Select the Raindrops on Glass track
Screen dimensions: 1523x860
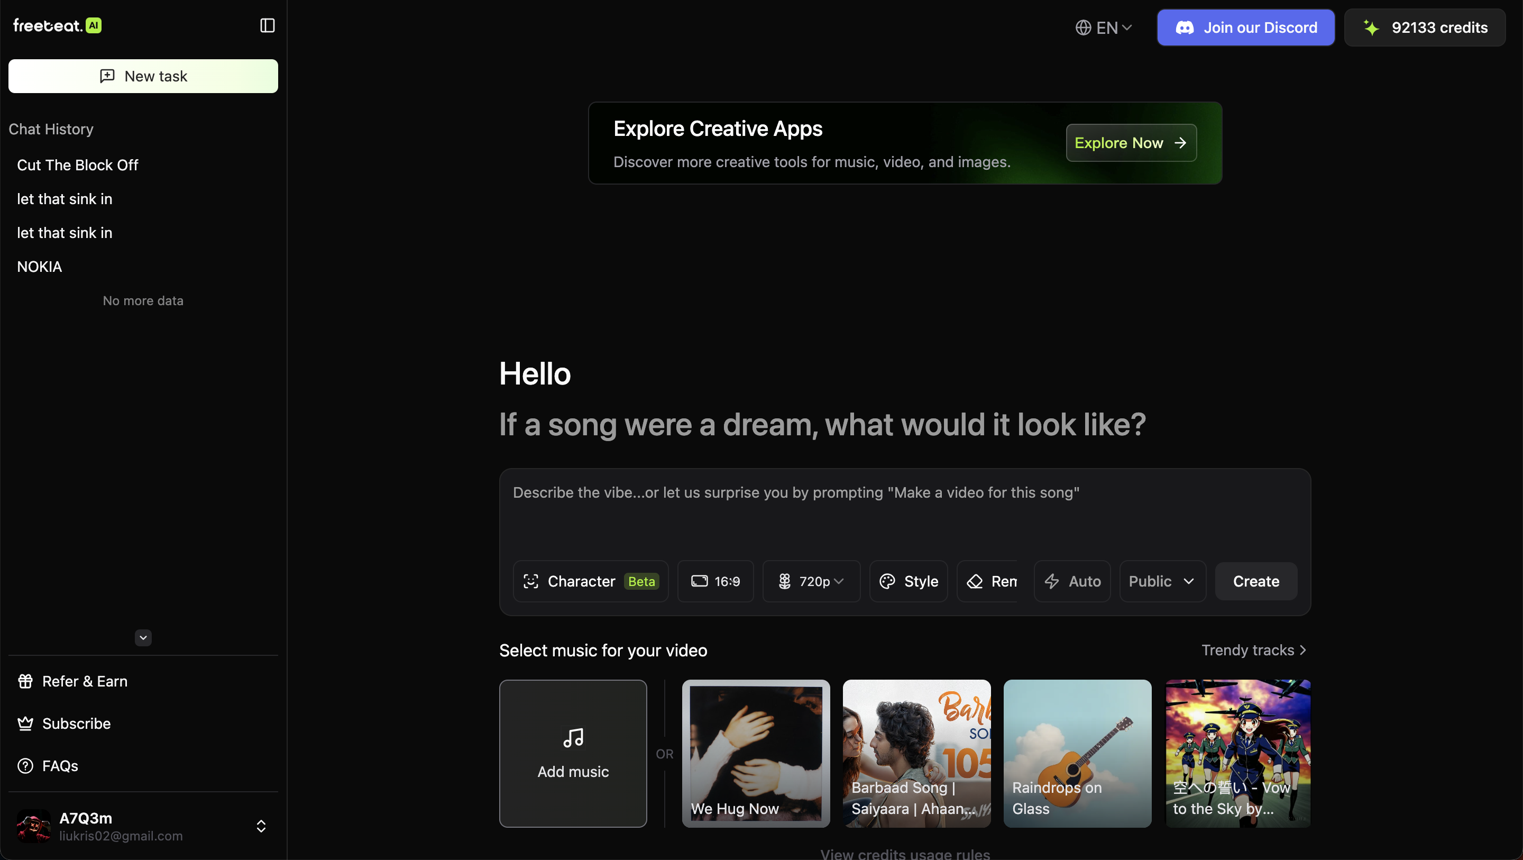point(1077,753)
